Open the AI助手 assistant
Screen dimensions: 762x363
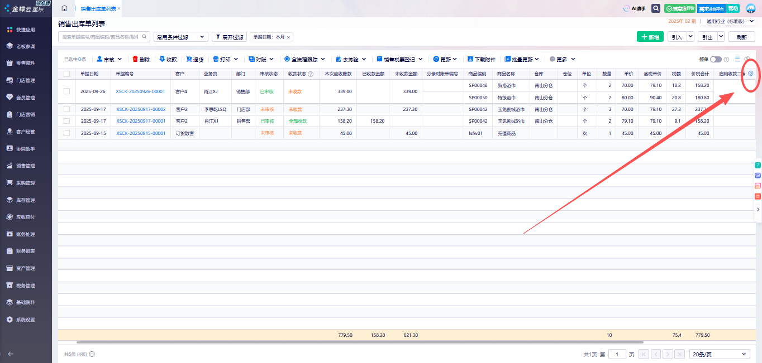pos(635,8)
